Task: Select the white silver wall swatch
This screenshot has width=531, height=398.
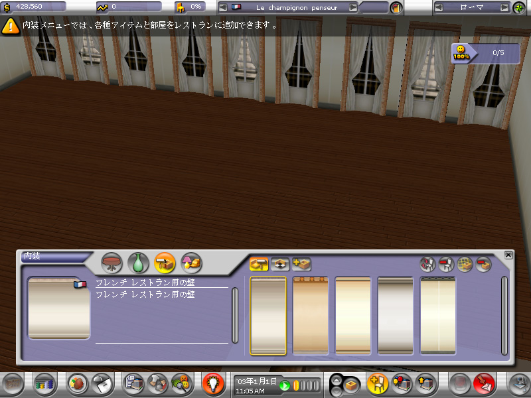Action: click(395, 316)
